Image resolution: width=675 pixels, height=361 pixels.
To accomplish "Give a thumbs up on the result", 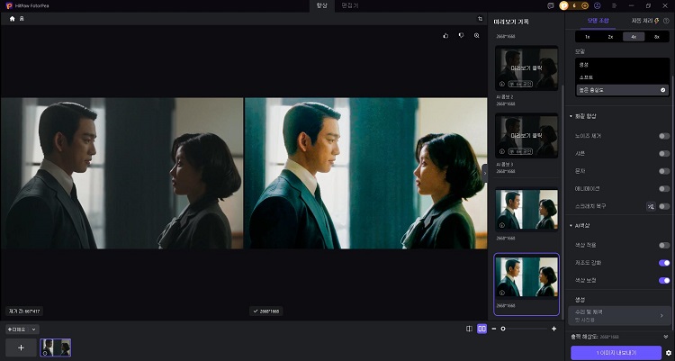I will 445,36.
